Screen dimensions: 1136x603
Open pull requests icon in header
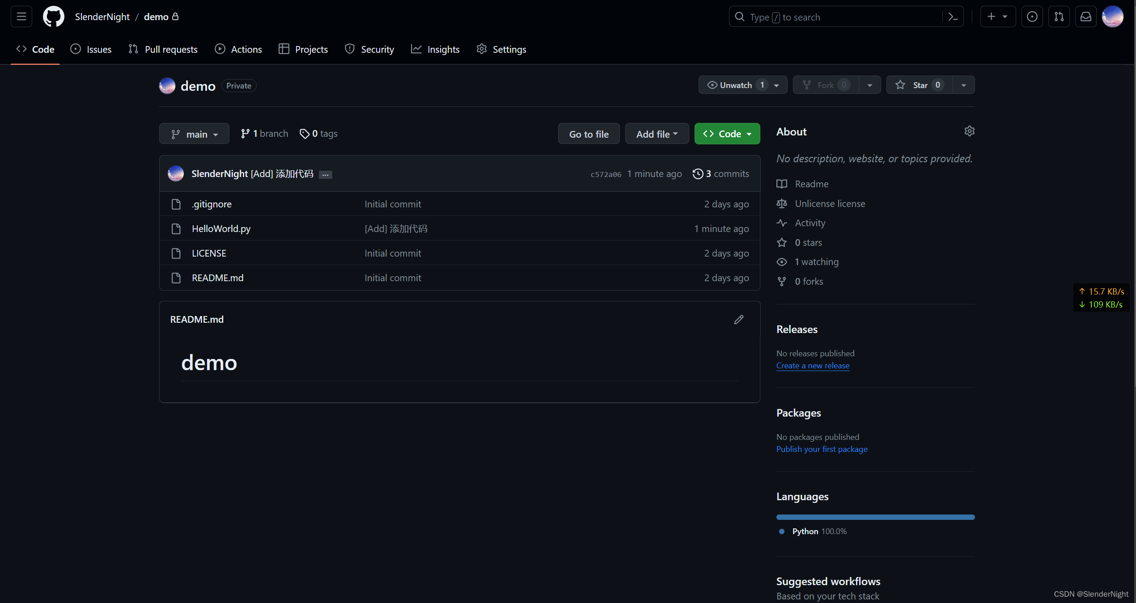tap(1059, 17)
